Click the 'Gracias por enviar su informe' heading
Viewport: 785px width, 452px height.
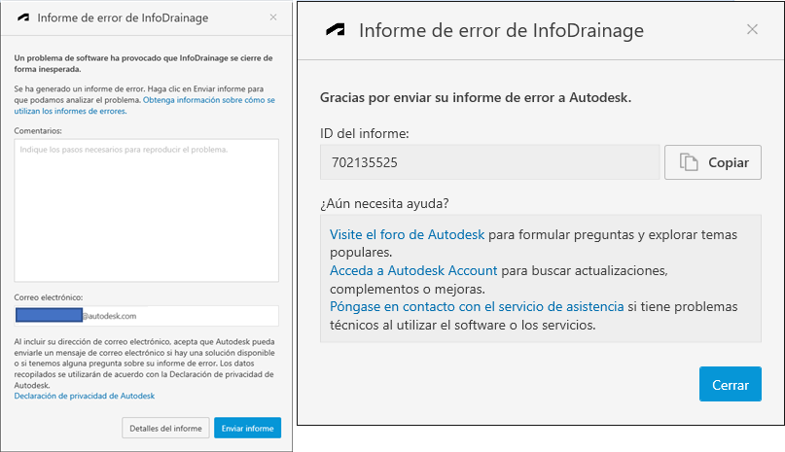click(476, 97)
